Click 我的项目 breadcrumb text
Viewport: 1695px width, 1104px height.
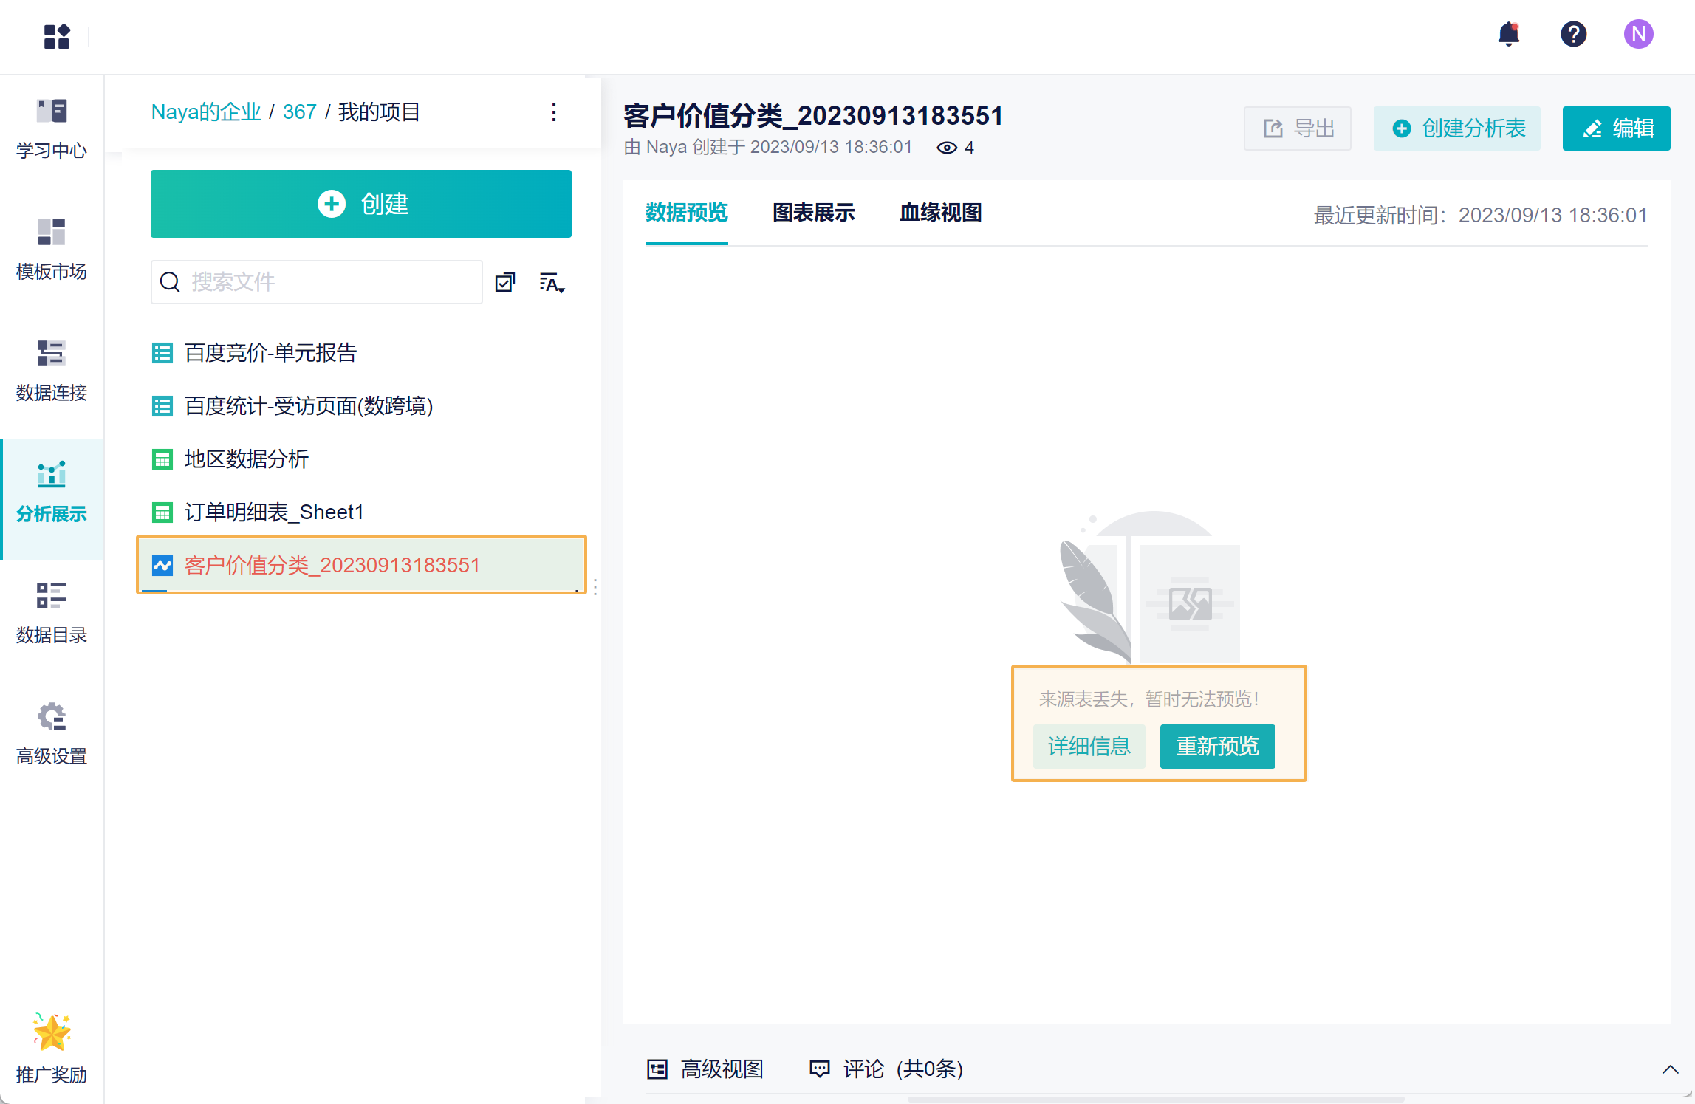point(379,112)
